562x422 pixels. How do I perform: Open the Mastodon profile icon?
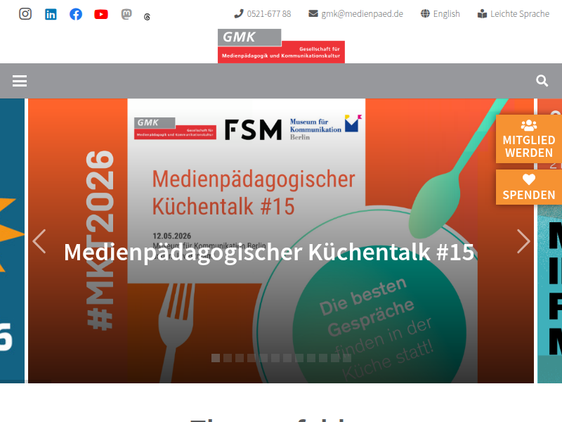[x=126, y=14]
